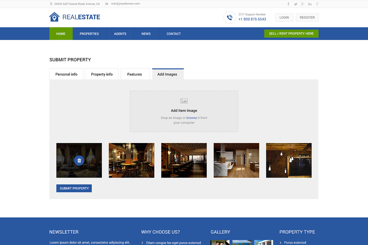Click the mail@yourdomain.com email address

125,4
